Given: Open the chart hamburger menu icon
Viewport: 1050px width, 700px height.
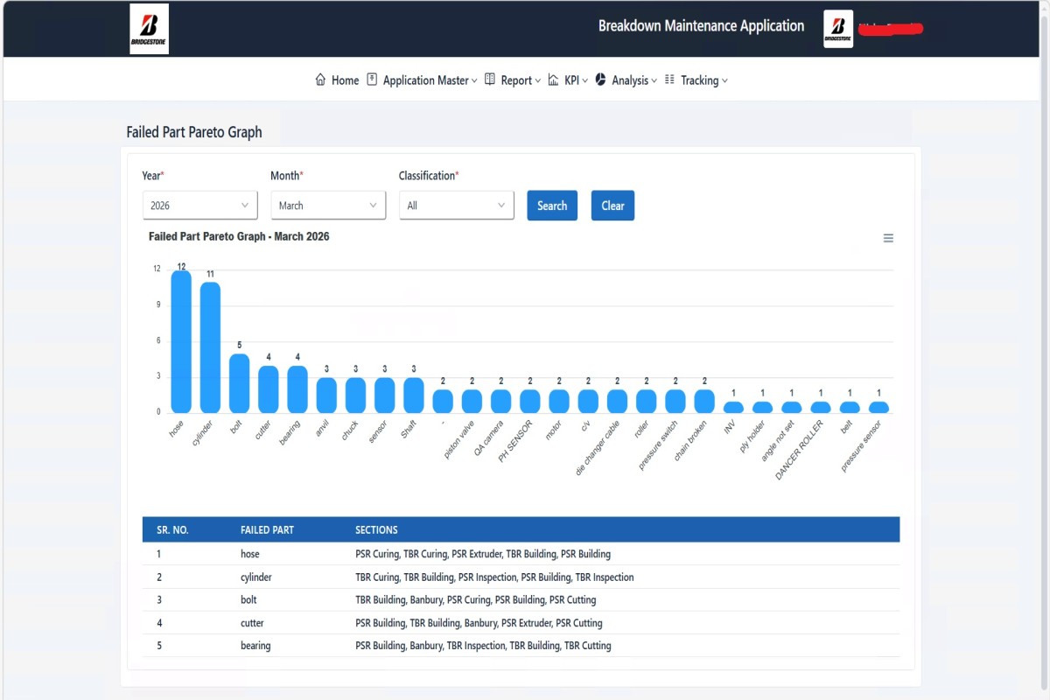Looking at the screenshot, I should (x=888, y=238).
